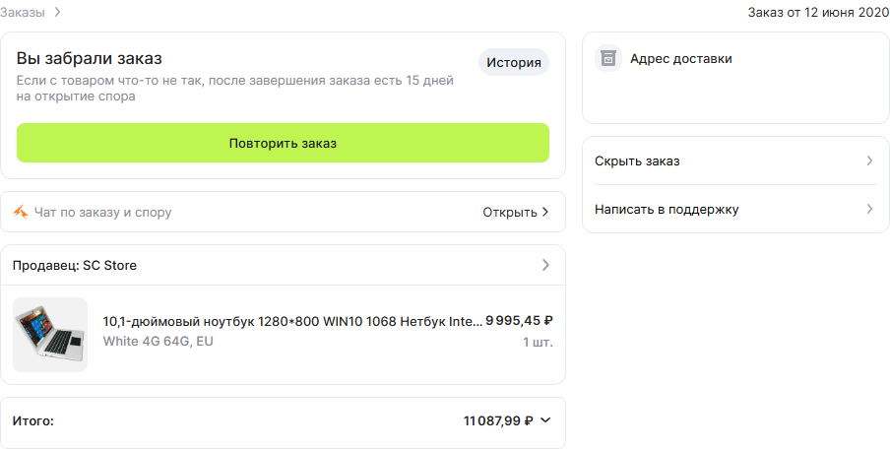
Task: Click the chevron in SC Store seller row
Action: point(545,265)
